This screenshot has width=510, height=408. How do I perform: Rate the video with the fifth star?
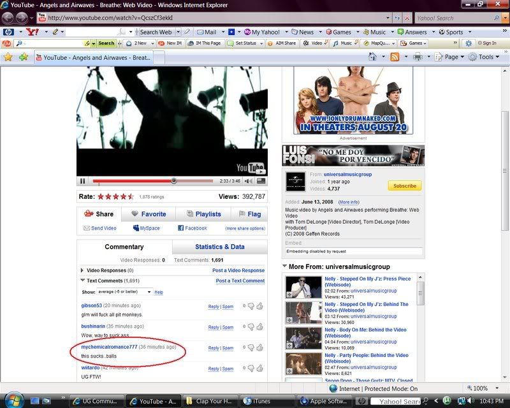(131, 196)
